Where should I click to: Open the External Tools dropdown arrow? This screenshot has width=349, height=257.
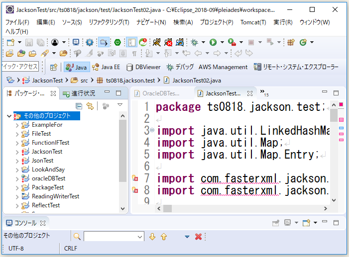pos(241,42)
